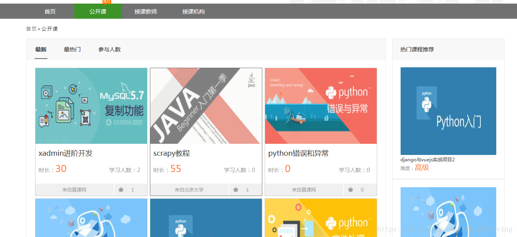Click the 首页 breadcrumb link
Viewport: 517px width, 237px height.
(x=31, y=29)
